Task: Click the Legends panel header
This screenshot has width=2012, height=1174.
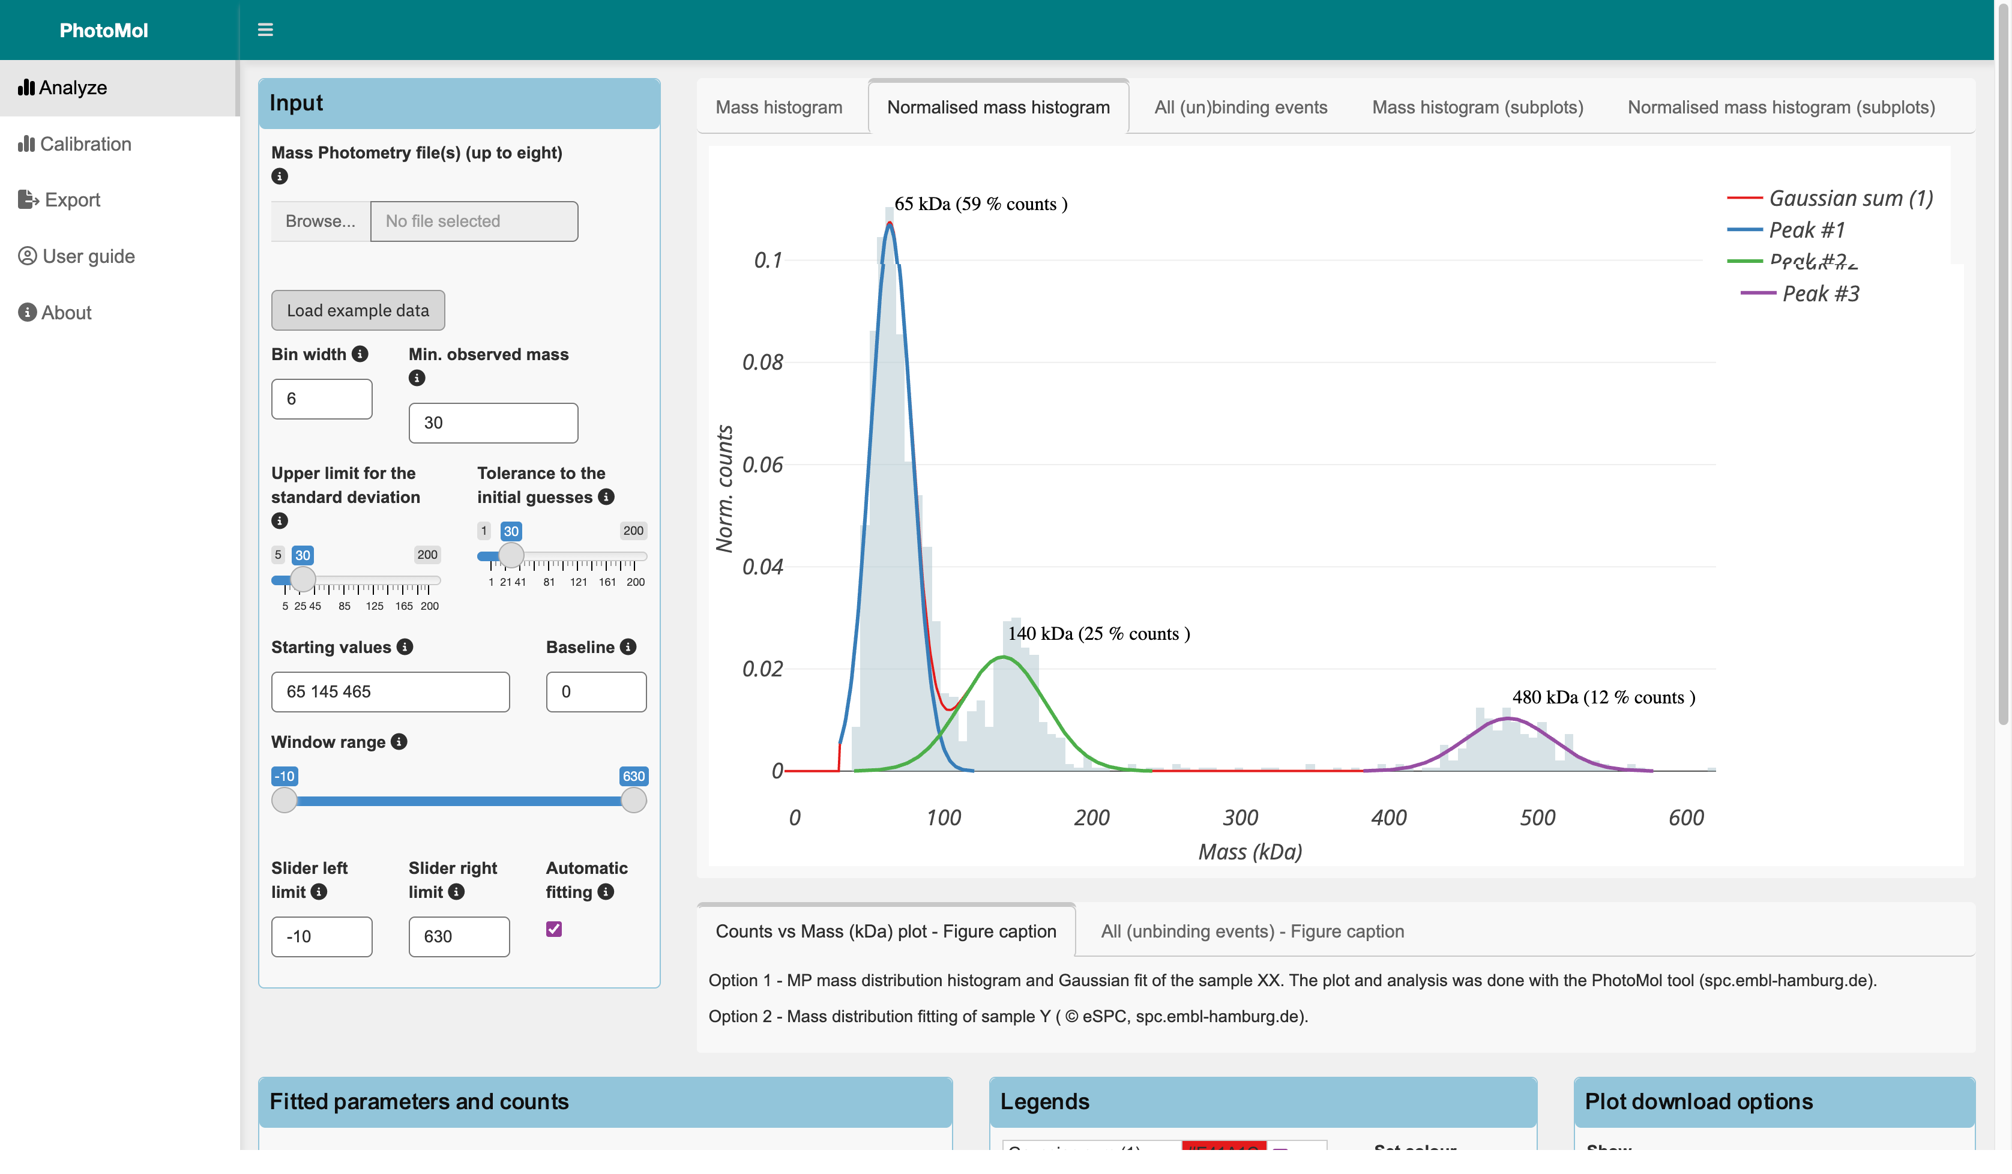Action: point(1263,1102)
